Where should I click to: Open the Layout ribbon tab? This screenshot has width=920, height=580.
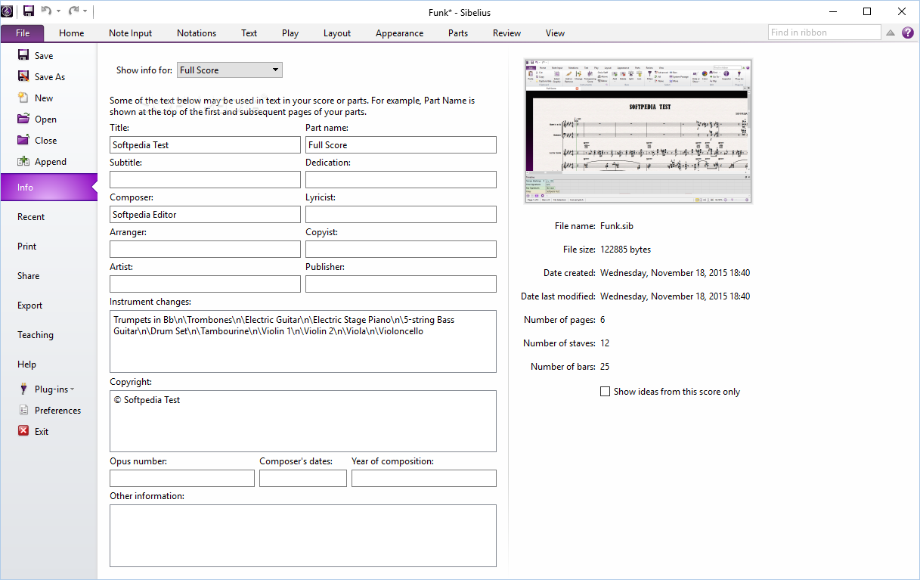tap(337, 33)
